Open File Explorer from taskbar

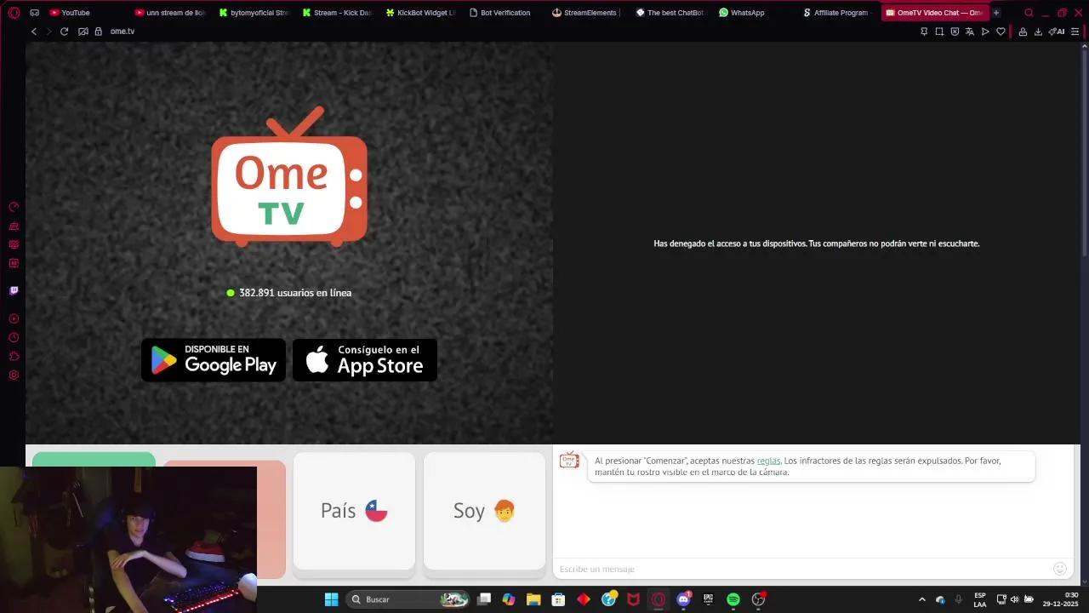click(x=533, y=599)
